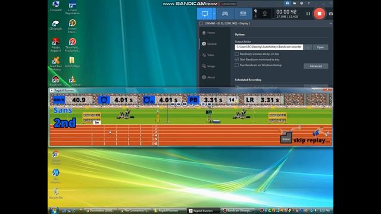381x214 pixels.
Task: Open the Norton Internet desktop icon
Action: coord(72,26)
